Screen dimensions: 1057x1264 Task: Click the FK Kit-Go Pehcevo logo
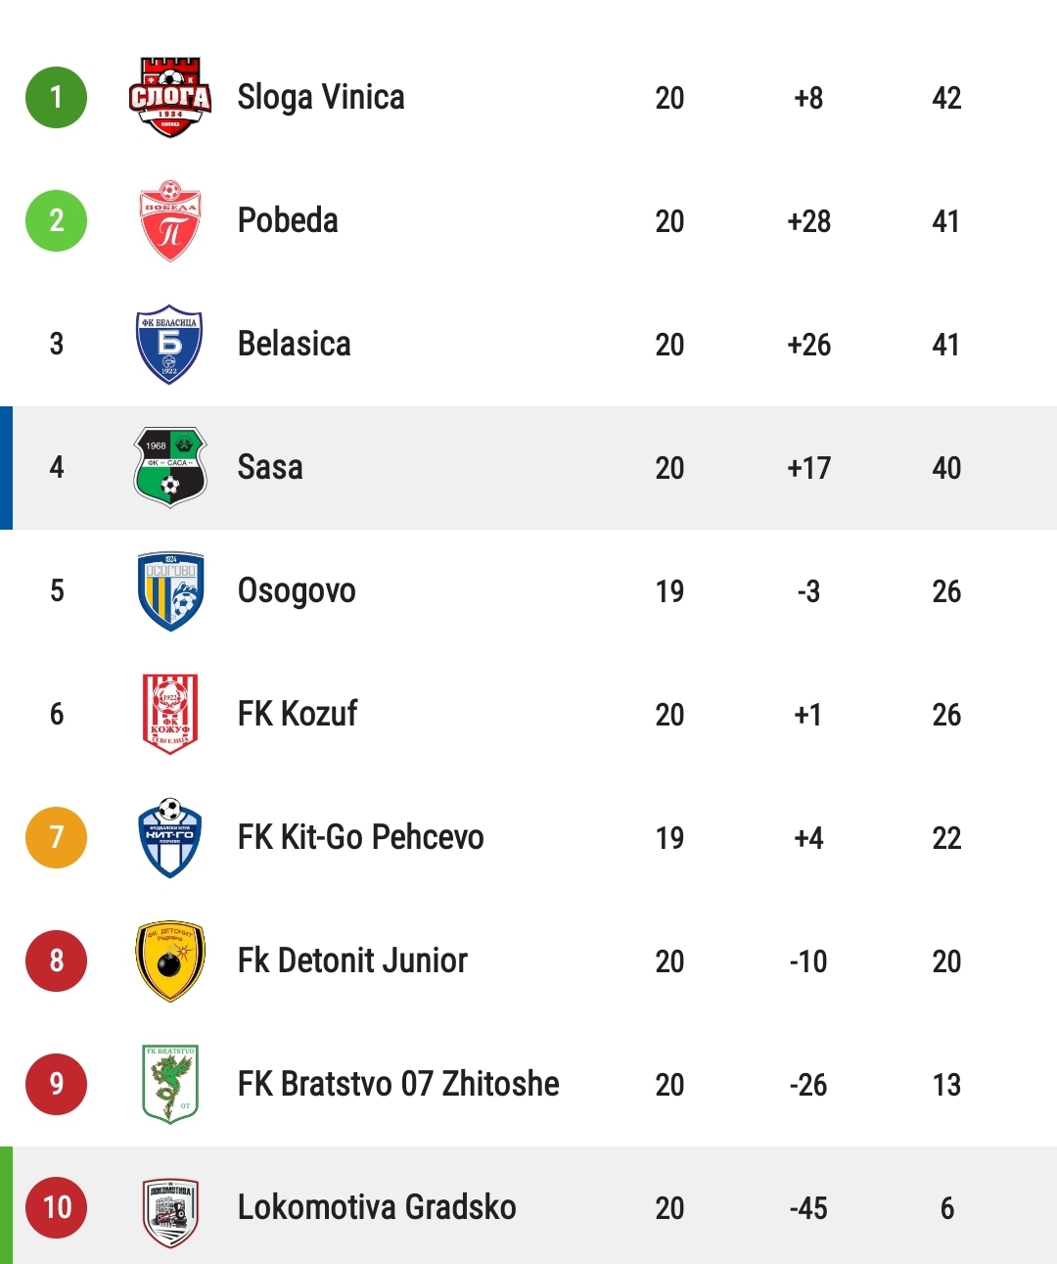click(x=170, y=837)
